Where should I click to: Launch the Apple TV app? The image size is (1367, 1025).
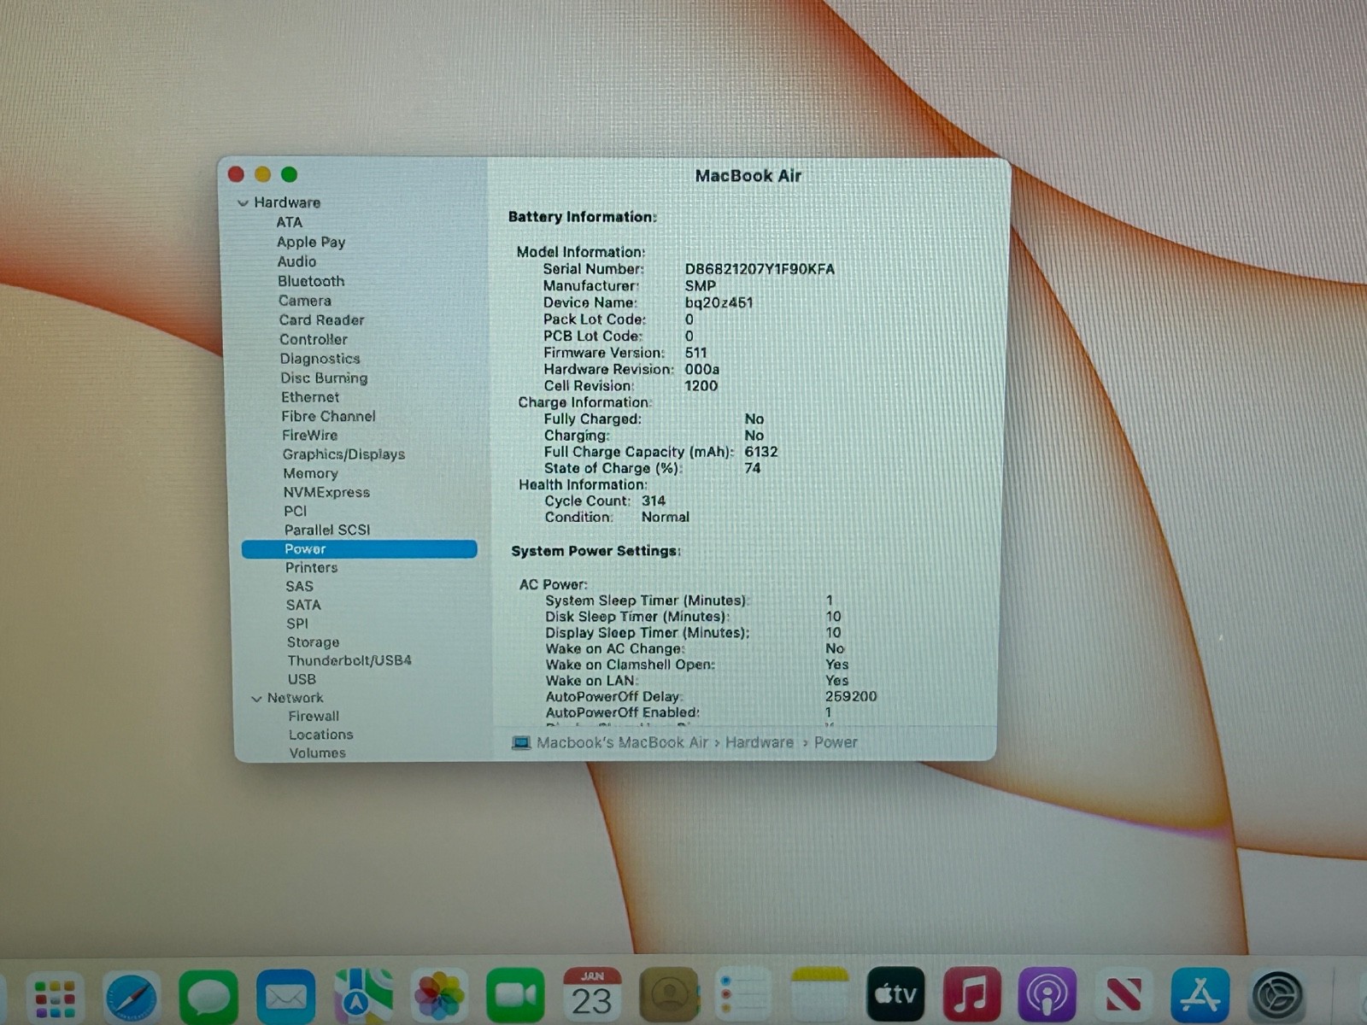click(x=895, y=995)
